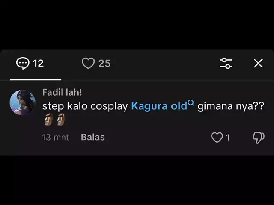Click the 13 mnt timestamp
274x205 pixels.
(x=55, y=137)
